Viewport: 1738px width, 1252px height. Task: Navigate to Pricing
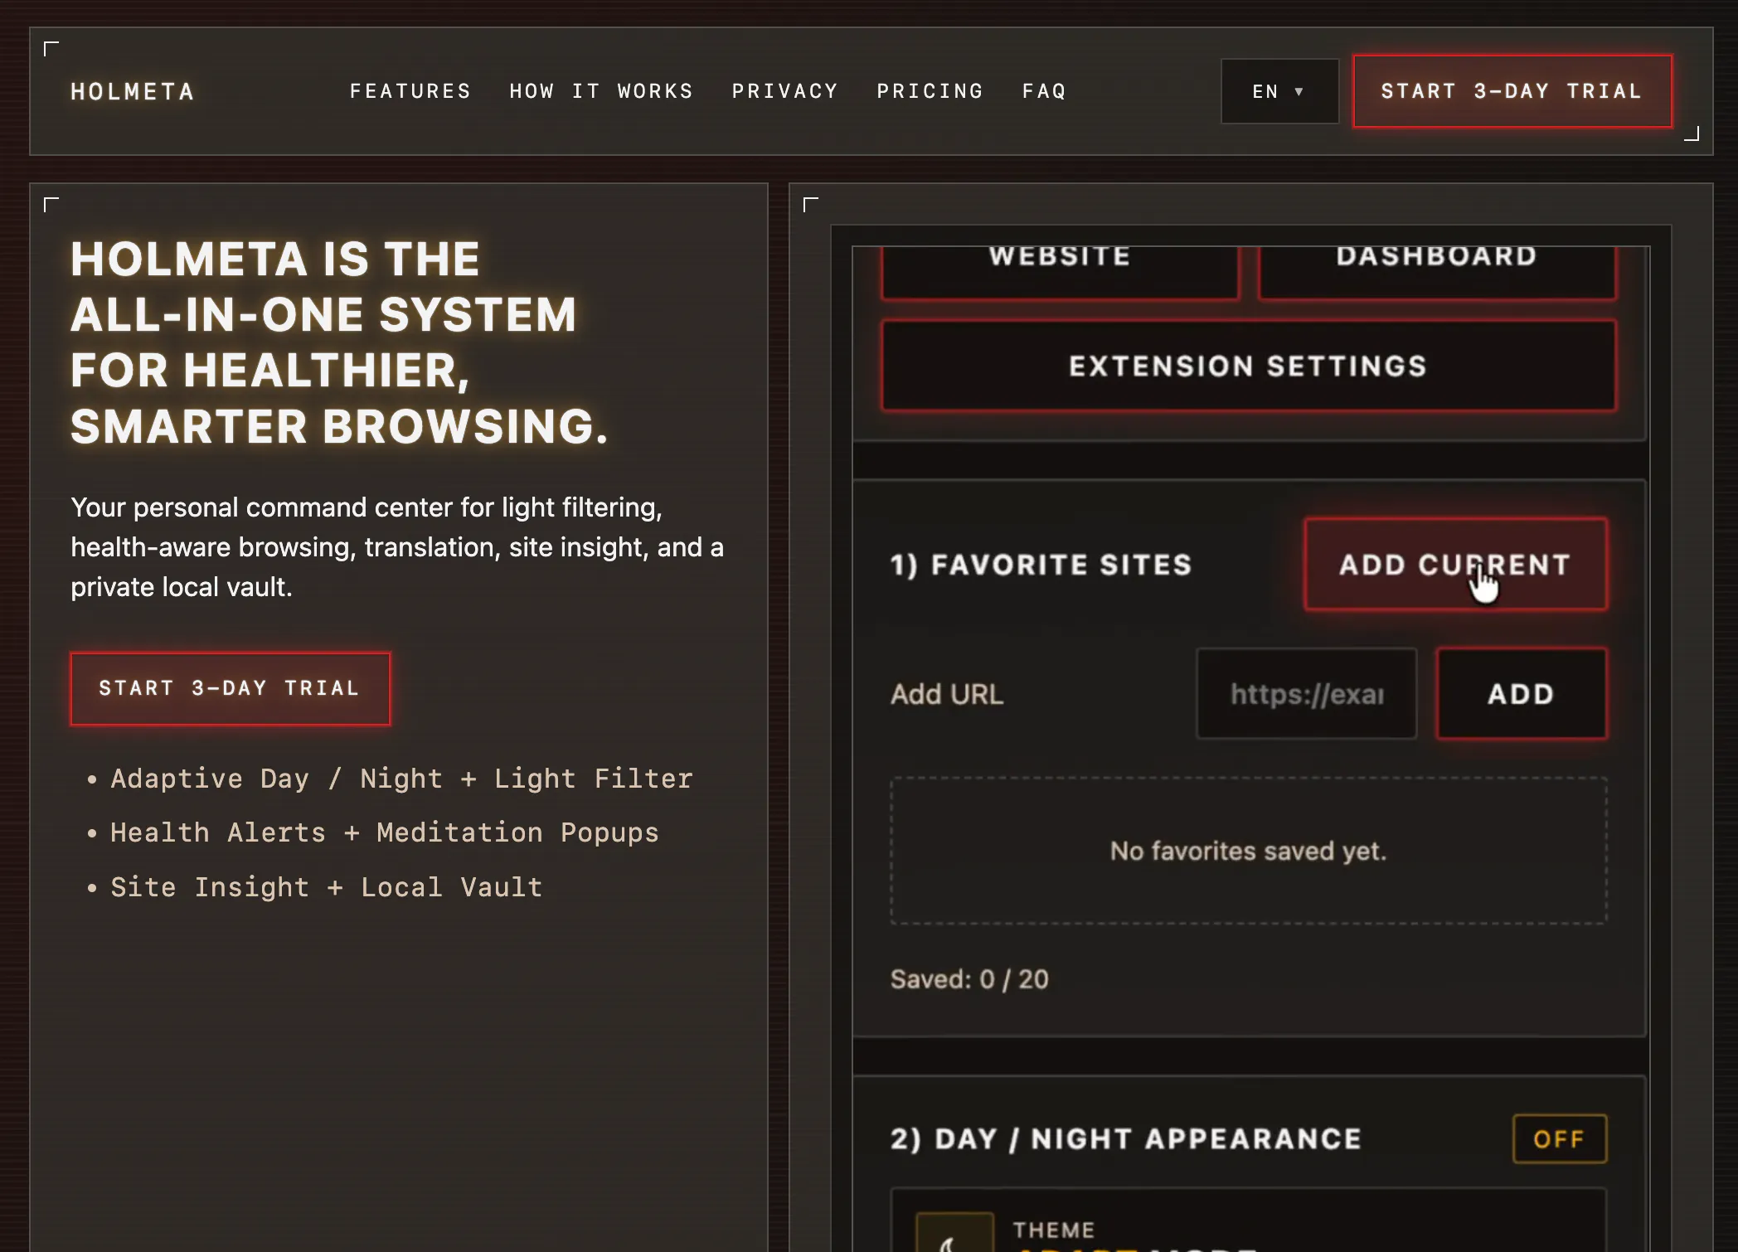point(930,91)
